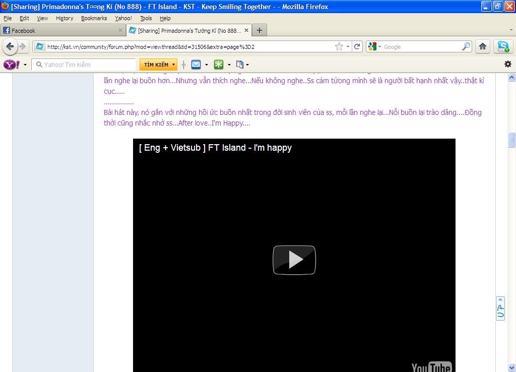Expand the mail icon dropdown arrow
Image resolution: width=516 pixels, height=372 pixels.
(207, 65)
